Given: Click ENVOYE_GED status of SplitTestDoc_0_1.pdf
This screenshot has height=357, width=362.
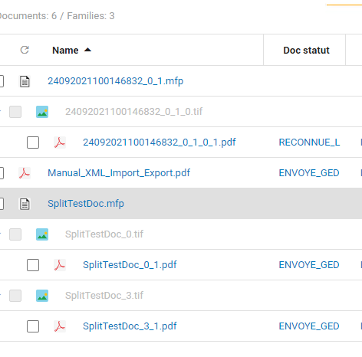Looking at the screenshot, I should (x=309, y=265).
